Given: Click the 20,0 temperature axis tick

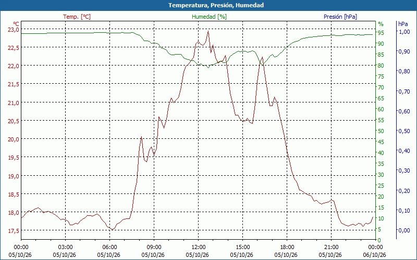Looking at the screenshot, I should point(13,139).
